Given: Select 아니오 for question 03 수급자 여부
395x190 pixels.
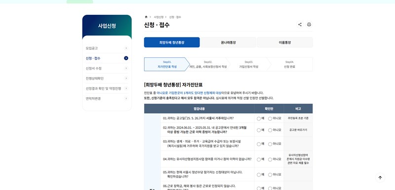Looking at the screenshot, I should pyautogui.click(x=270, y=144).
